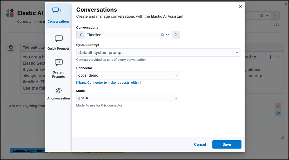289x160 pixels.
Task: Click the Timeline conversation name field
Action: [x=122, y=35]
